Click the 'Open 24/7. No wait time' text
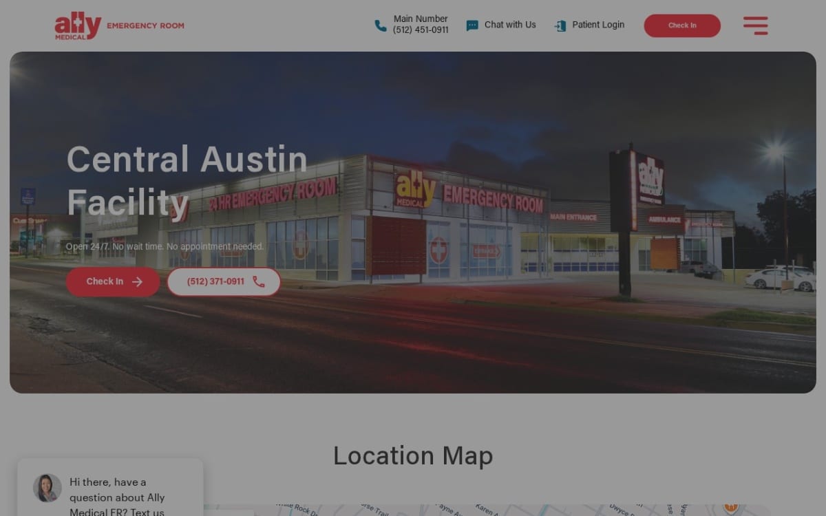Image resolution: width=826 pixels, height=516 pixels. point(165,246)
